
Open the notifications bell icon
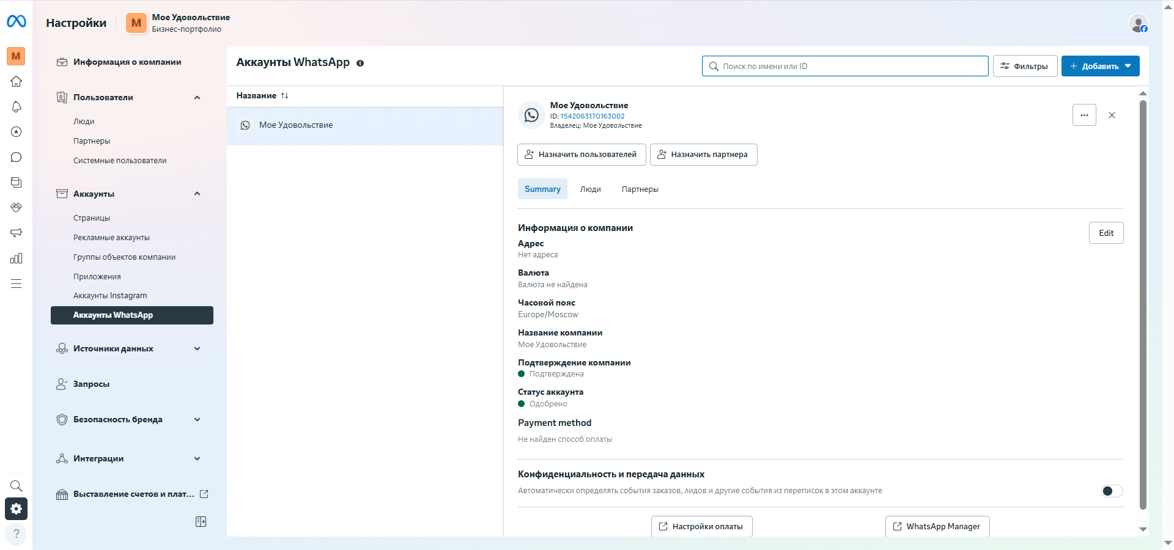(17, 107)
